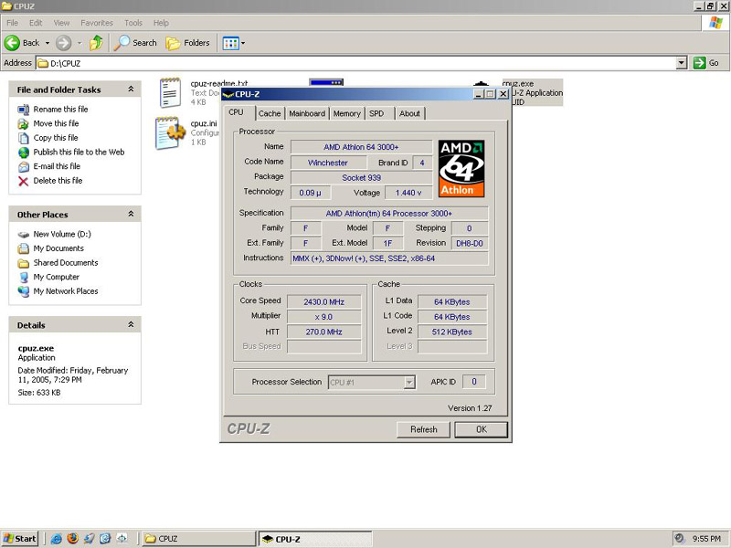Image resolution: width=731 pixels, height=548 pixels.
Task: Open the Processor Selection combo box
Action: tap(372, 383)
